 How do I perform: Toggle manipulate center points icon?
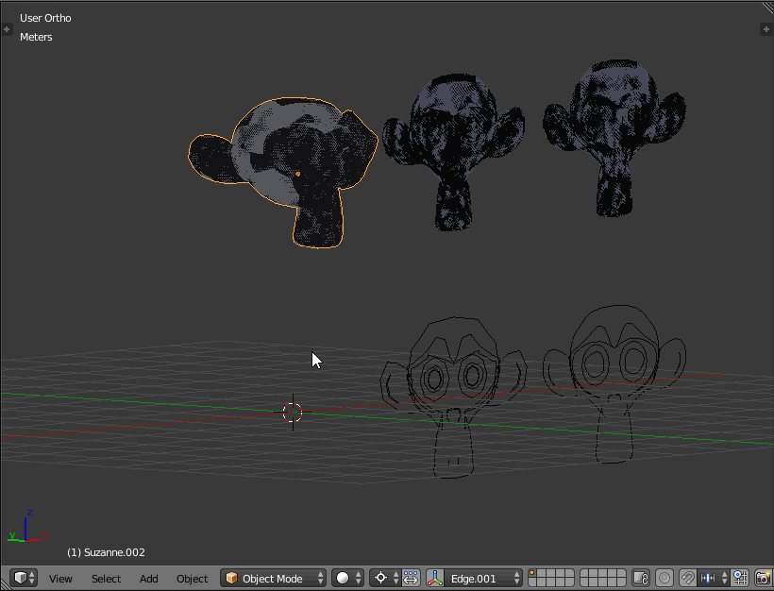[411, 578]
